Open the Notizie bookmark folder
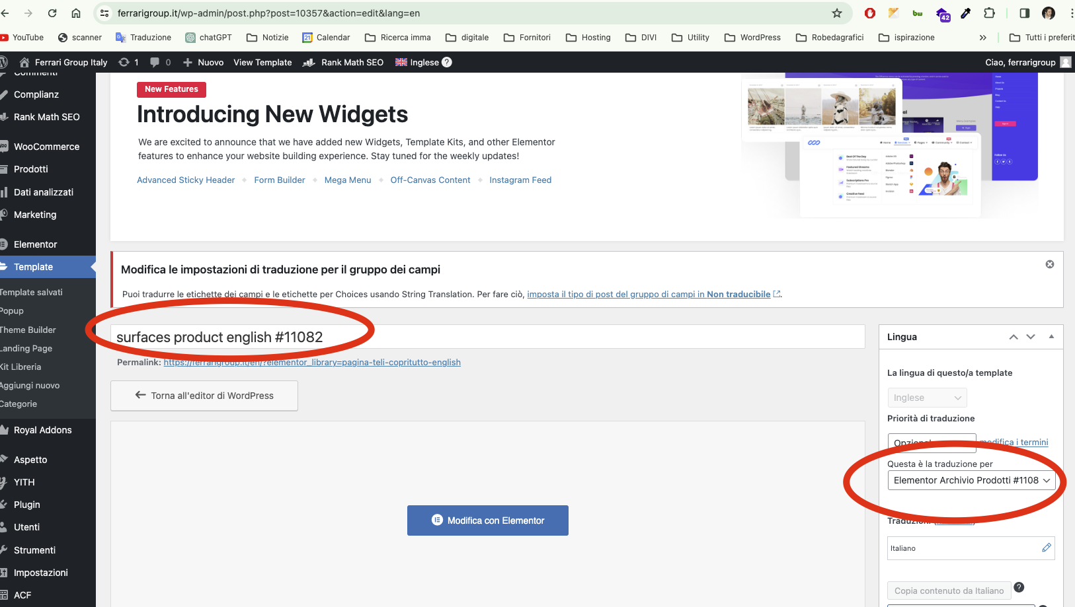The height and width of the screenshot is (607, 1075). click(x=268, y=38)
